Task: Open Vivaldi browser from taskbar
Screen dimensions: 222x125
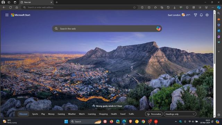Action: [x=105, y=122]
